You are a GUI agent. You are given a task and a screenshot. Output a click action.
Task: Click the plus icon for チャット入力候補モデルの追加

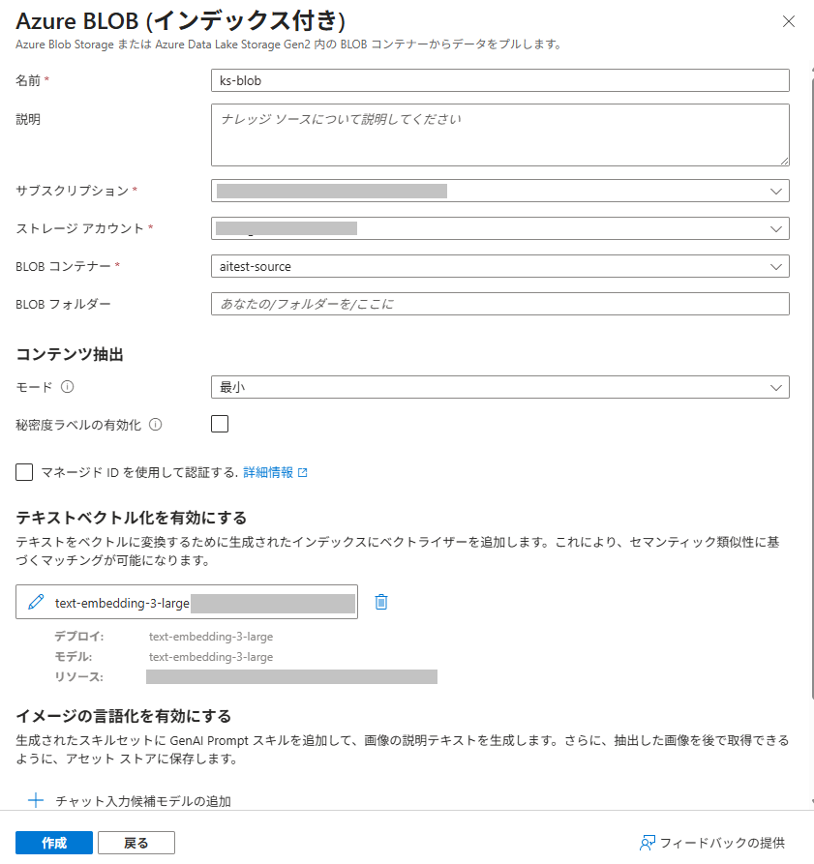pos(36,800)
